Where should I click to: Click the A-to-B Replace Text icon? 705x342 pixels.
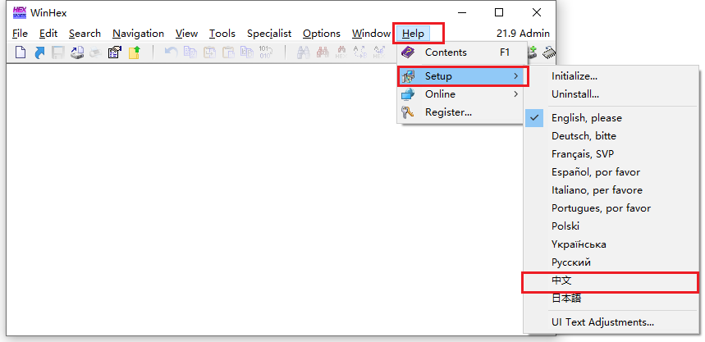tap(360, 52)
